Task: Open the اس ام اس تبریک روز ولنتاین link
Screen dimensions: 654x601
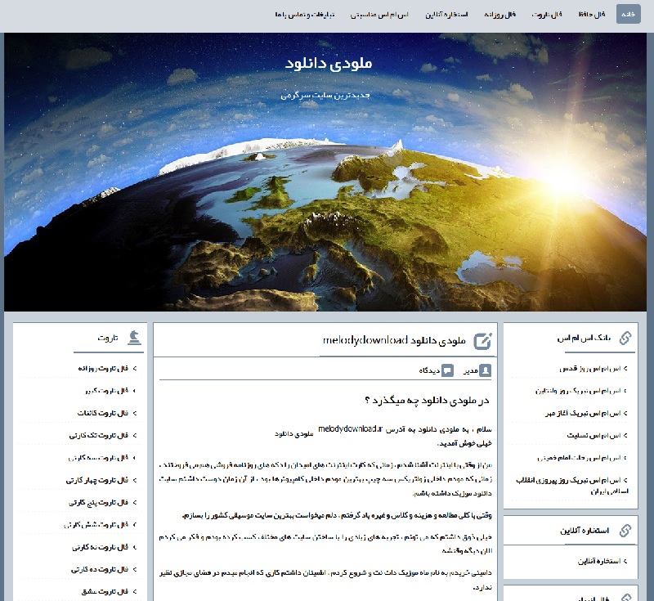Action: (579, 391)
